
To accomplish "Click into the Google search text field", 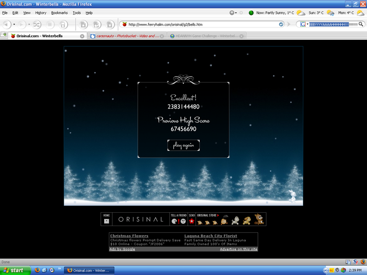I will point(334,24).
